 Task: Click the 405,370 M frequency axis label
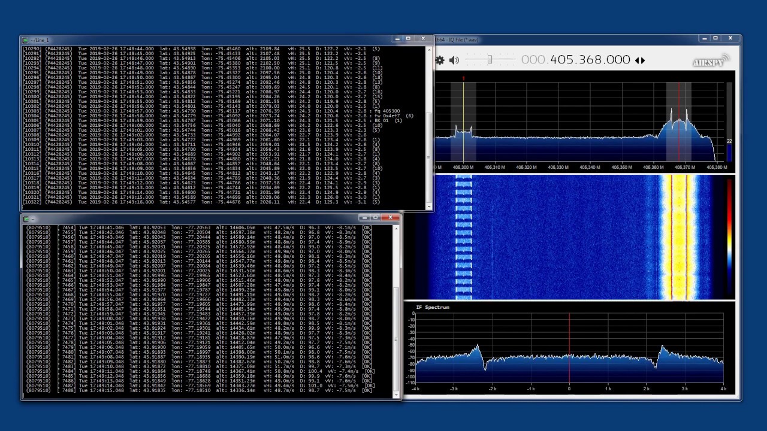tap(684, 168)
